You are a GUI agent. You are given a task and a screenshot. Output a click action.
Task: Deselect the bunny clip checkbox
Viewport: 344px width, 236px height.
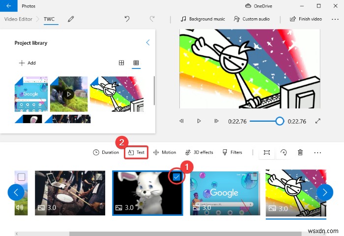point(176,177)
